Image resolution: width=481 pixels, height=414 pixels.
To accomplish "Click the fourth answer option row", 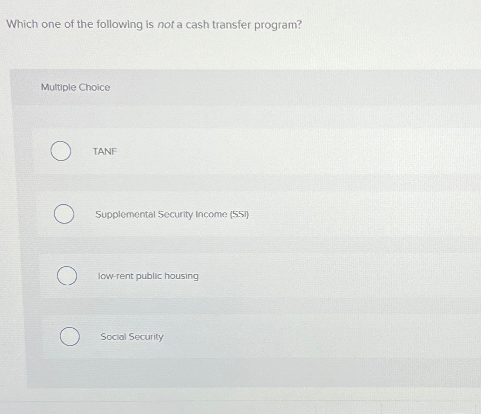I will (218, 337).
